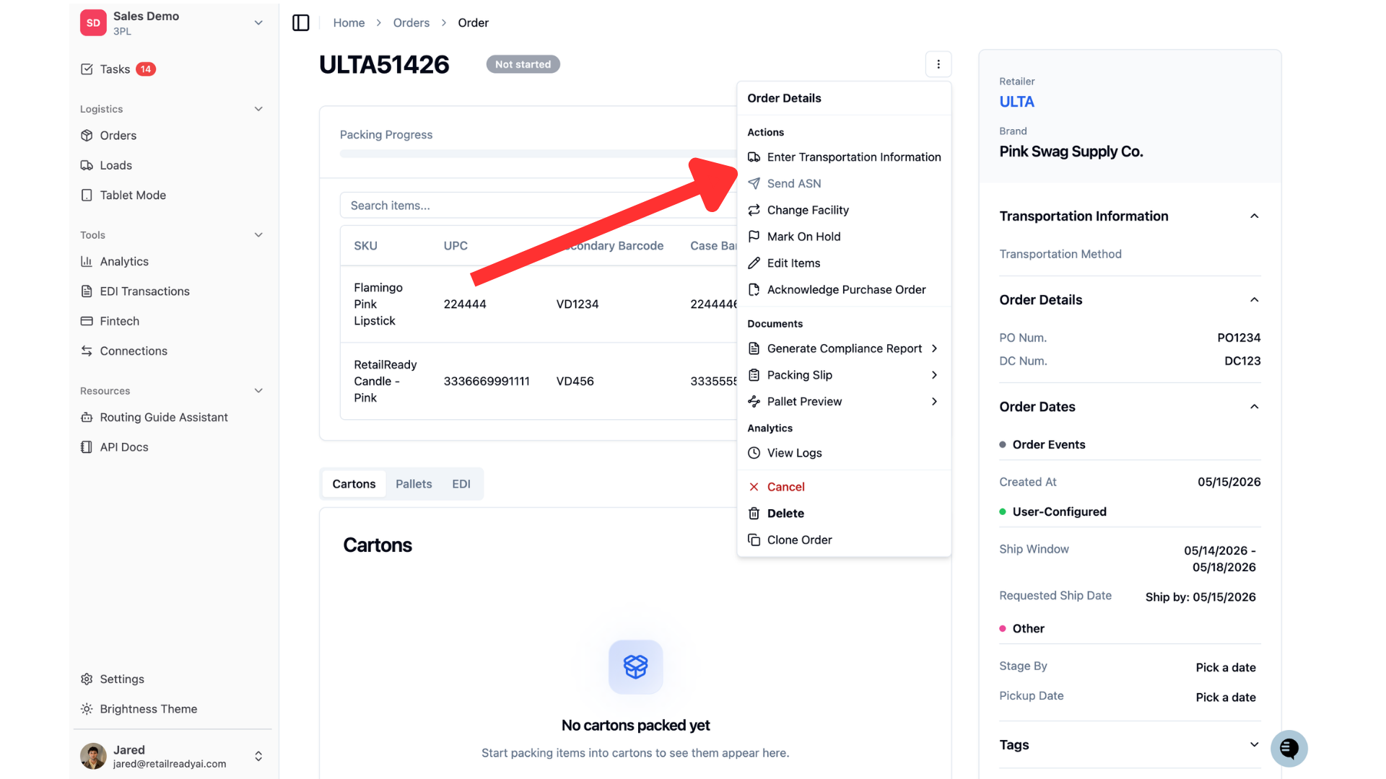Focus the Search items field

click(538, 206)
